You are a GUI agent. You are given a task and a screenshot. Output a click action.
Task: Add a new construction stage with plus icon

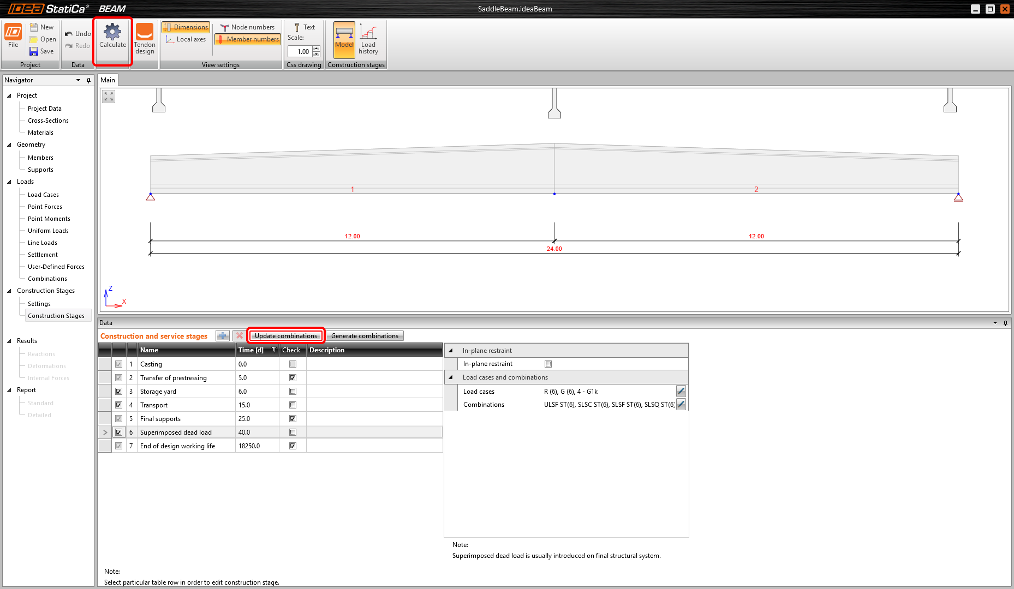(x=223, y=336)
